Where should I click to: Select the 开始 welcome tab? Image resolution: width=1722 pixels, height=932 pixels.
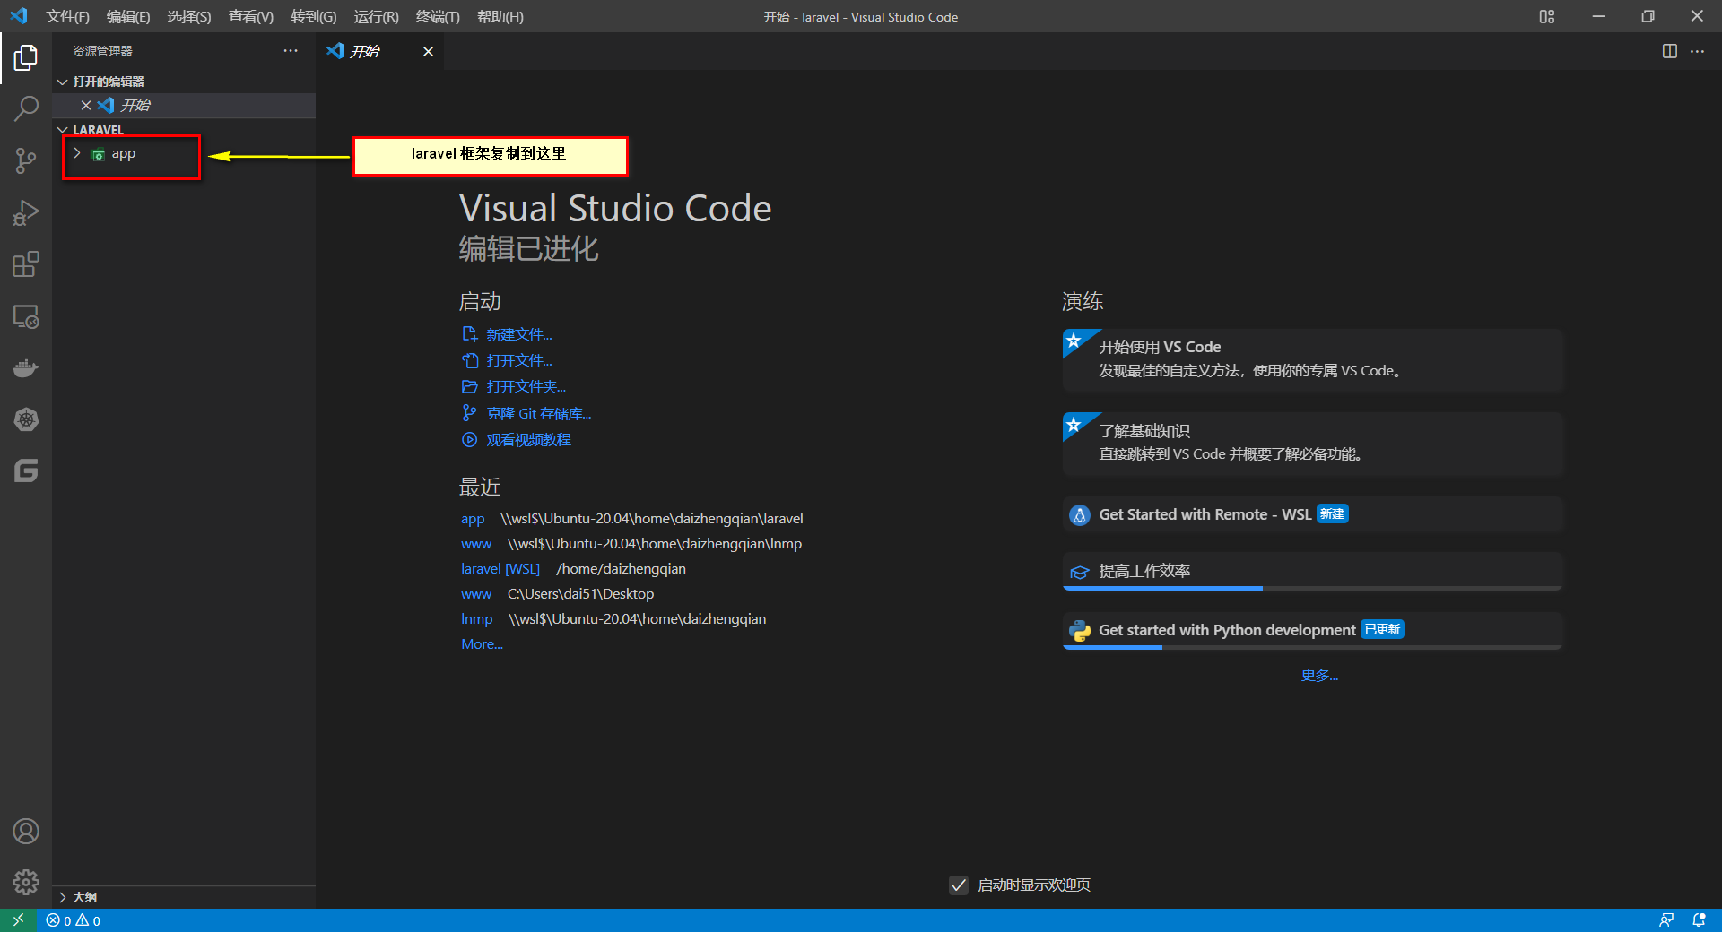pyautogui.click(x=380, y=51)
